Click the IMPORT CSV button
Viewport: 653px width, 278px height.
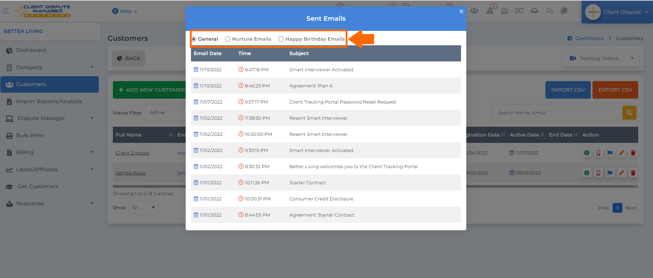tap(568, 90)
